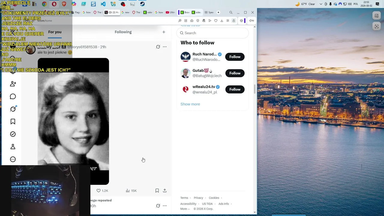384x216 pixels.
Task: Click the browser snapshot camera icon
Action: pos(192,21)
